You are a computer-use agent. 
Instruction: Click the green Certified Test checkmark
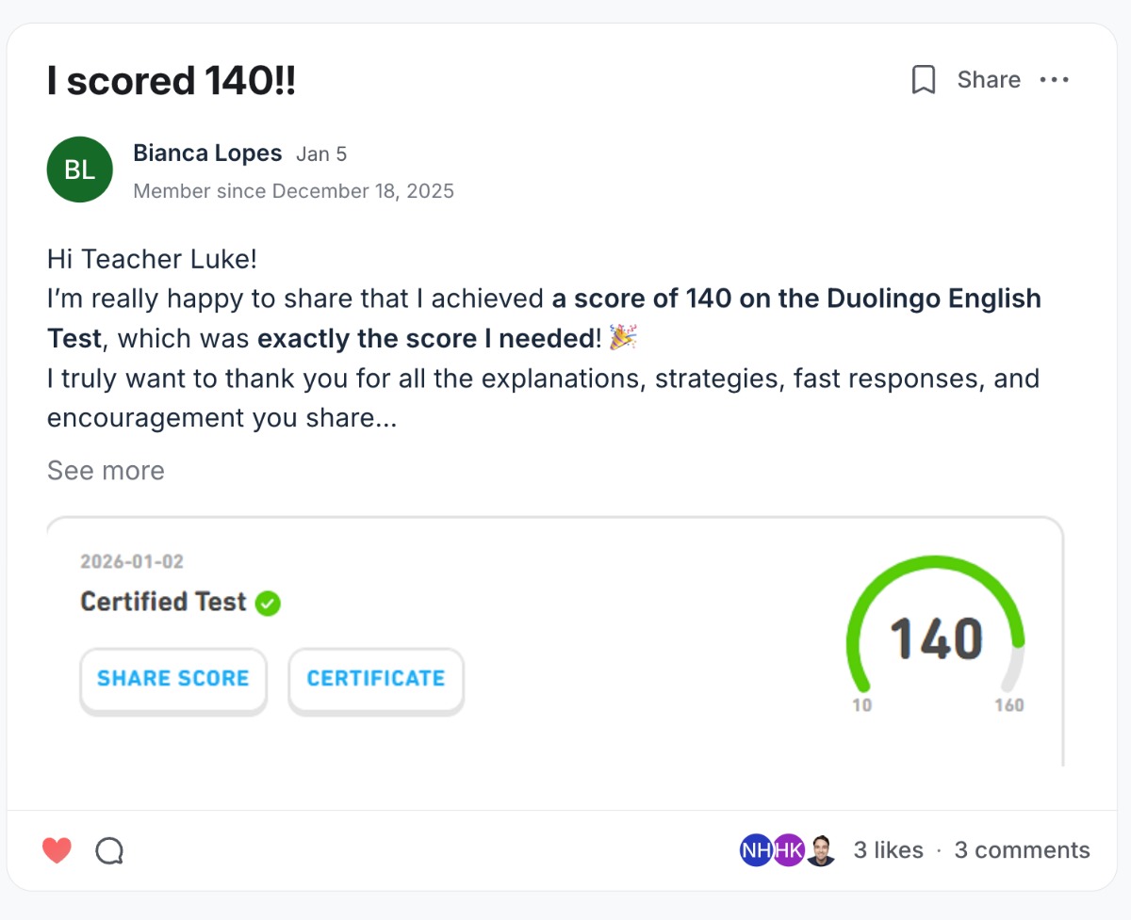269,603
